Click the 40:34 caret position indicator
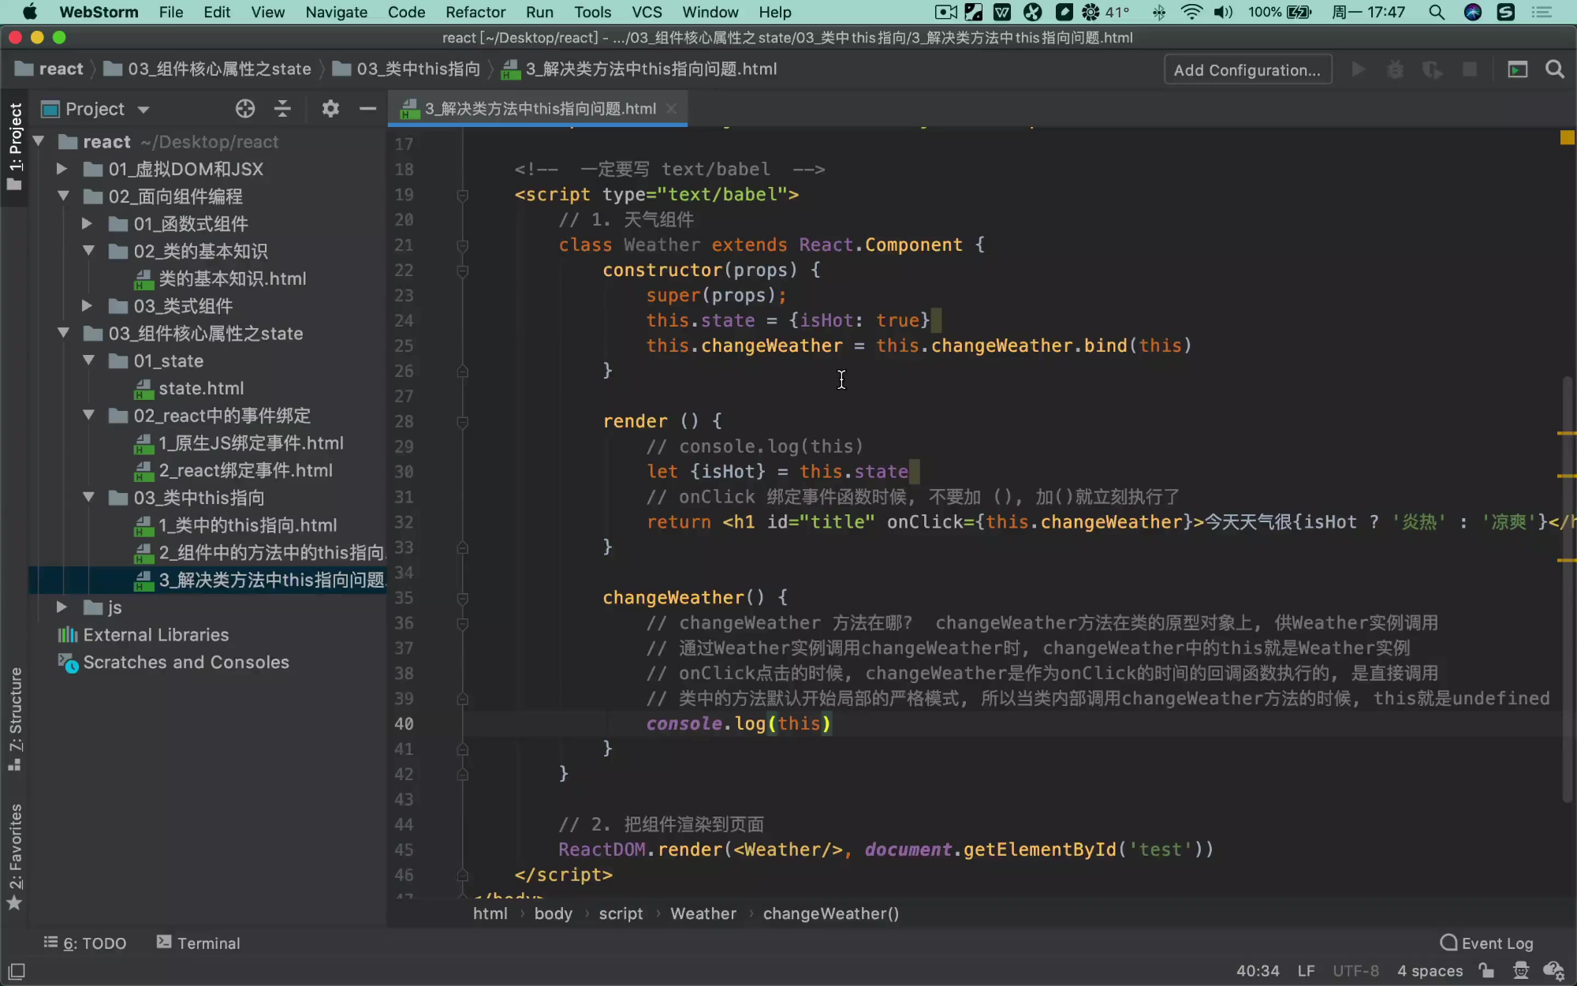The height and width of the screenshot is (986, 1577). (x=1258, y=970)
